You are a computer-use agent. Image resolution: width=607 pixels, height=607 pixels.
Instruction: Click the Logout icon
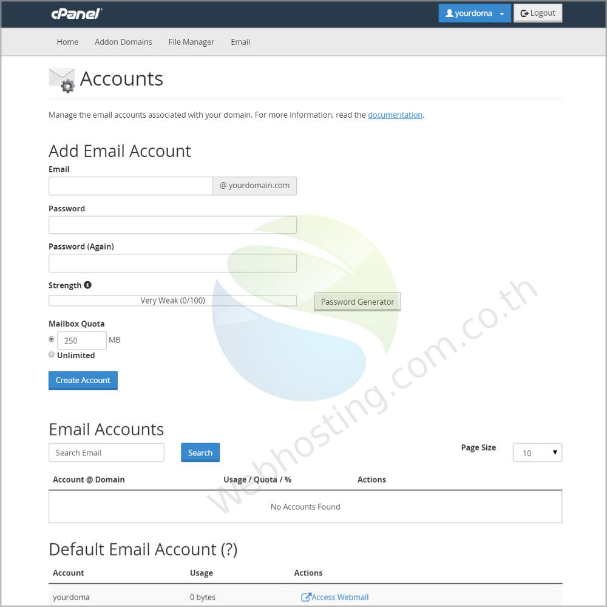(x=524, y=12)
